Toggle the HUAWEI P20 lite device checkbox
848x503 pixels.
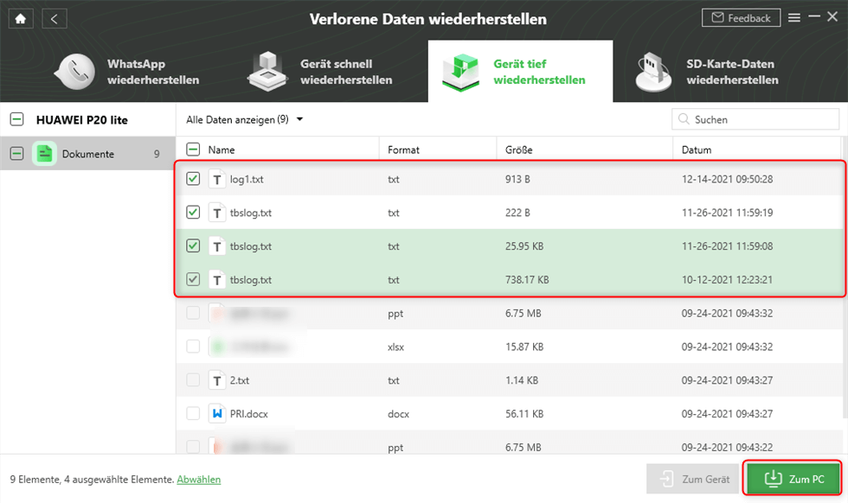tap(16, 119)
